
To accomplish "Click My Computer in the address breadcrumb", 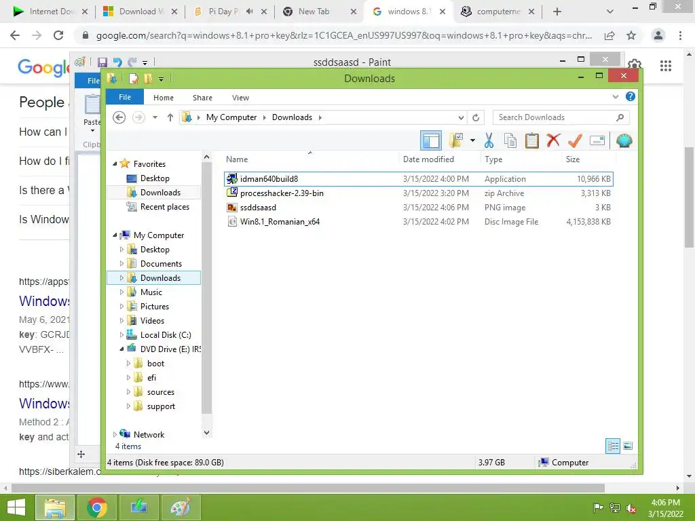I will (231, 117).
